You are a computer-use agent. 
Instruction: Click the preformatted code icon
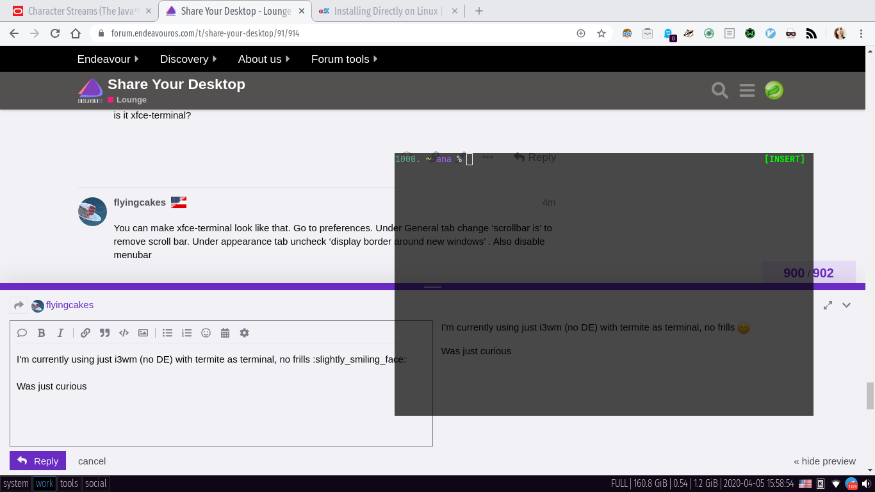pyautogui.click(x=124, y=333)
